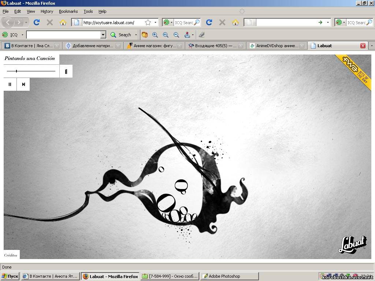Open the Help menu
375x281 pixels.
pos(103,11)
